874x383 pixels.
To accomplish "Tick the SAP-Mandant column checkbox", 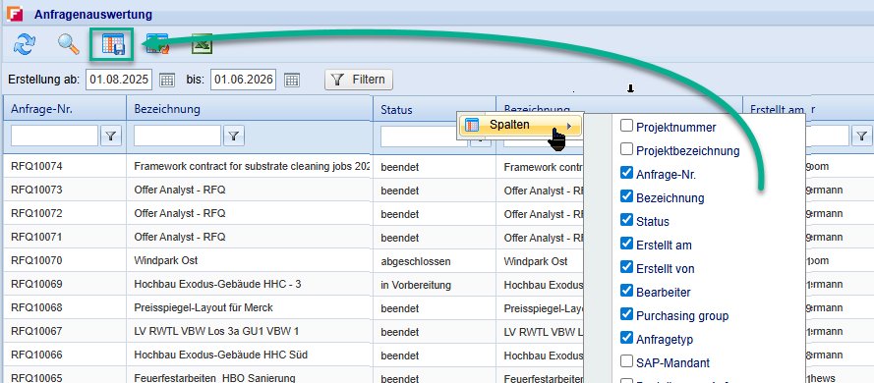I will (x=626, y=361).
